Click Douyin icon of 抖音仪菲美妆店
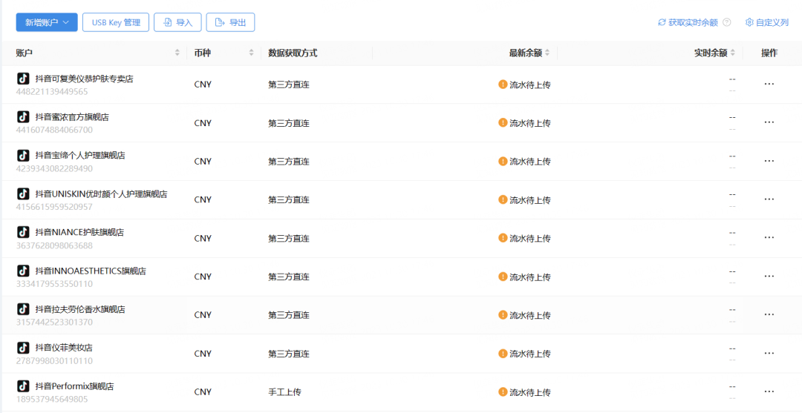This screenshot has height=413, width=802. pyautogui.click(x=23, y=347)
